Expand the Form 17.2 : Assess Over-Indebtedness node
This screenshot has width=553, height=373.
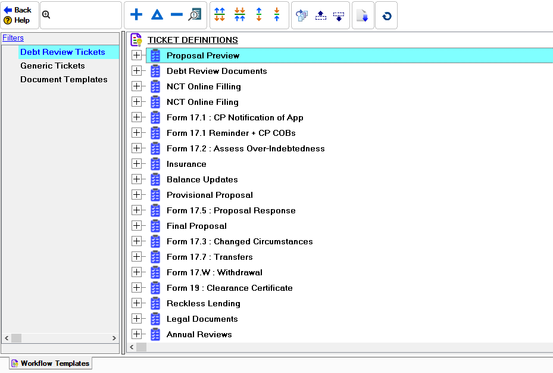point(137,148)
